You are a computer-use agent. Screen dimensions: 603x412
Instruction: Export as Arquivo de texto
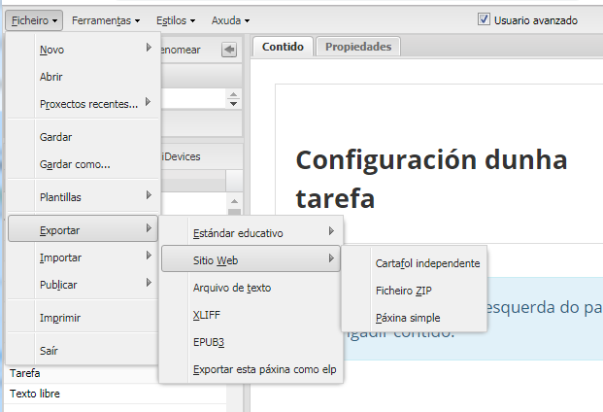(x=251, y=288)
